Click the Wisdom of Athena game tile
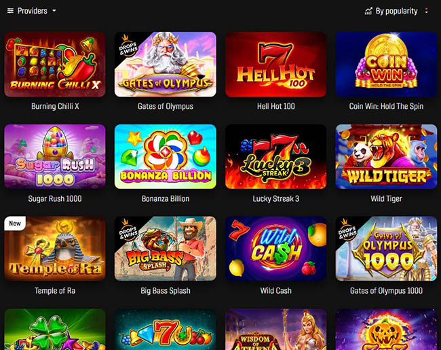The image size is (441, 350). tap(275, 330)
